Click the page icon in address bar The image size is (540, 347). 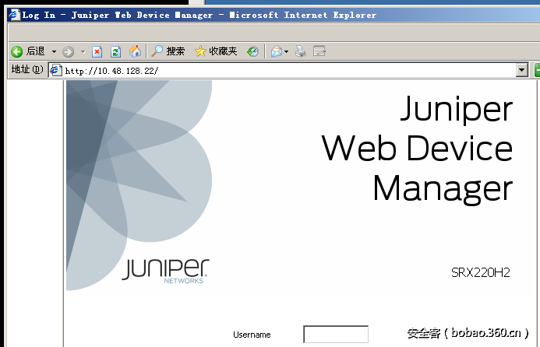point(55,71)
